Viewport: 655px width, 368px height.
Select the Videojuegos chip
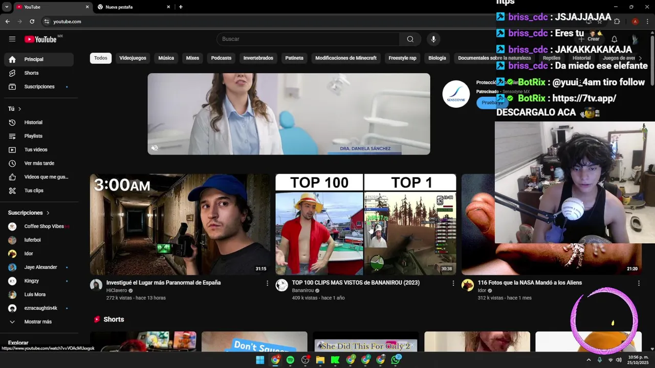(133, 58)
